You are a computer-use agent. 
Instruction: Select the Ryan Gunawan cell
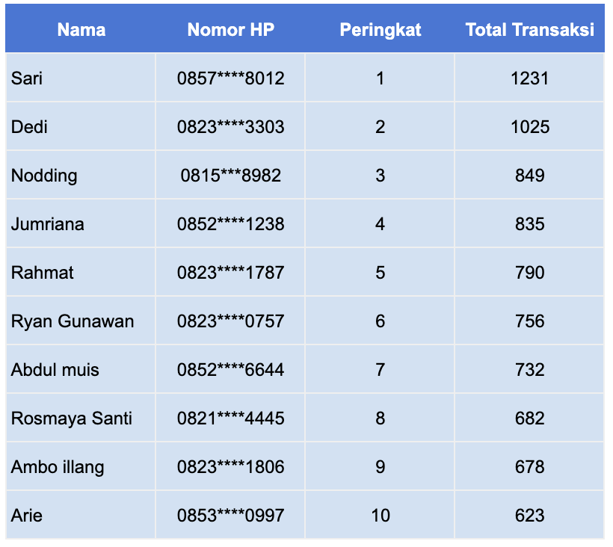[81, 321]
